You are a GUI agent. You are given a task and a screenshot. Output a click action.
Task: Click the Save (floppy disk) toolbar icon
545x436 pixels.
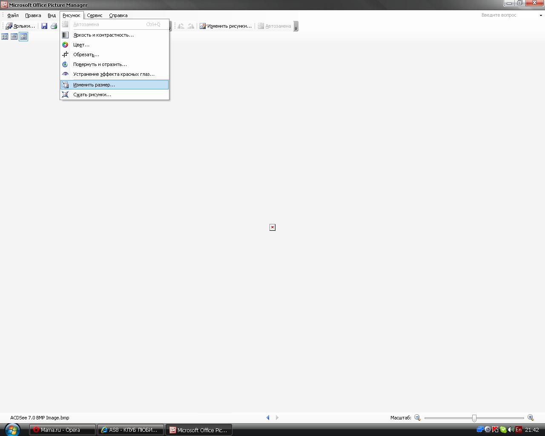click(44, 26)
